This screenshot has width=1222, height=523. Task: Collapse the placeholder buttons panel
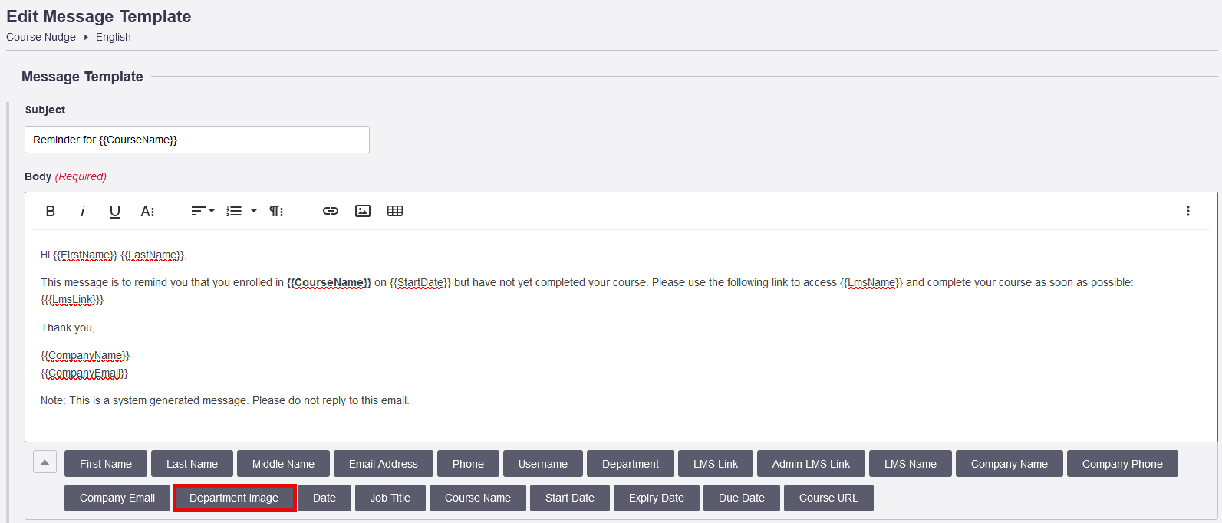pyautogui.click(x=44, y=462)
